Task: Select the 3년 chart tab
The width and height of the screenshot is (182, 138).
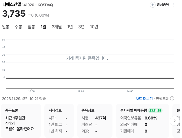Action: click(81, 27)
